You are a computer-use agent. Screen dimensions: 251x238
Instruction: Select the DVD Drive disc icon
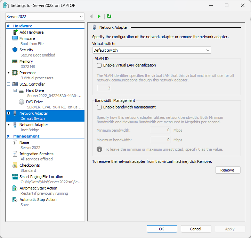[21, 102]
